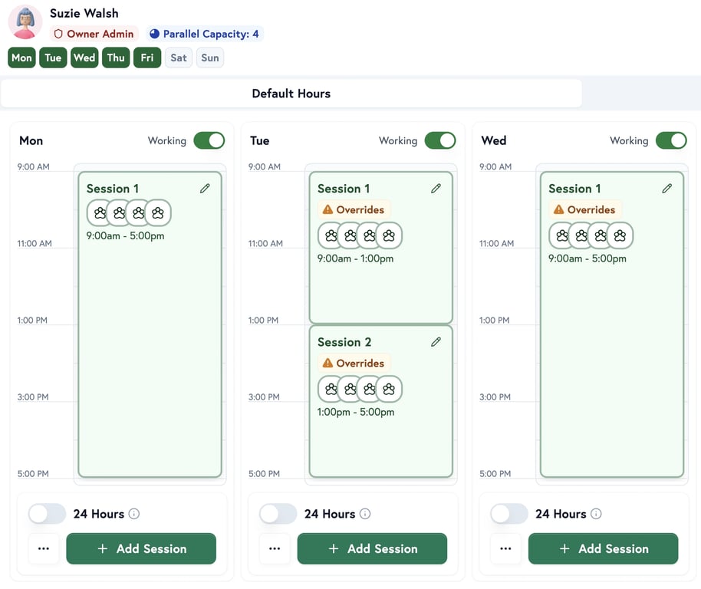Click info icon beside Monday's 24 Hours
701x589 pixels.
point(134,514)
